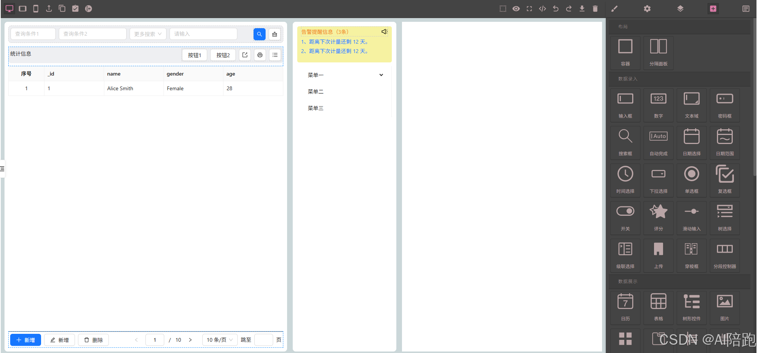
Task: Select the 图片 image component icon
Action: point(724,307)
